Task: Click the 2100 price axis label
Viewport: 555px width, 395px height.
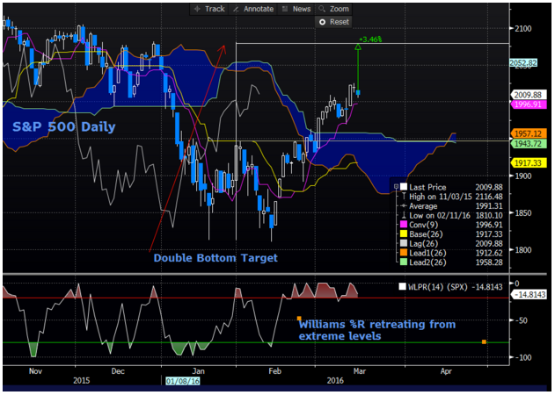Action: click(x=523, y=29)
